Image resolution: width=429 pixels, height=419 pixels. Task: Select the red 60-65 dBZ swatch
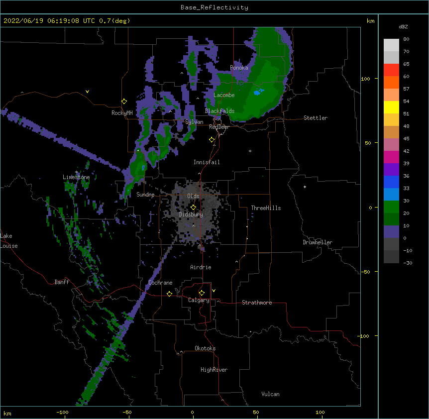[391, 70]
